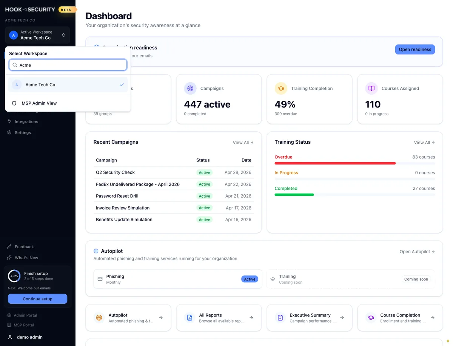Viewport: 453px width, 346px height.
Task: Click the What's New sparkle icon
Action: pos(9,258)
